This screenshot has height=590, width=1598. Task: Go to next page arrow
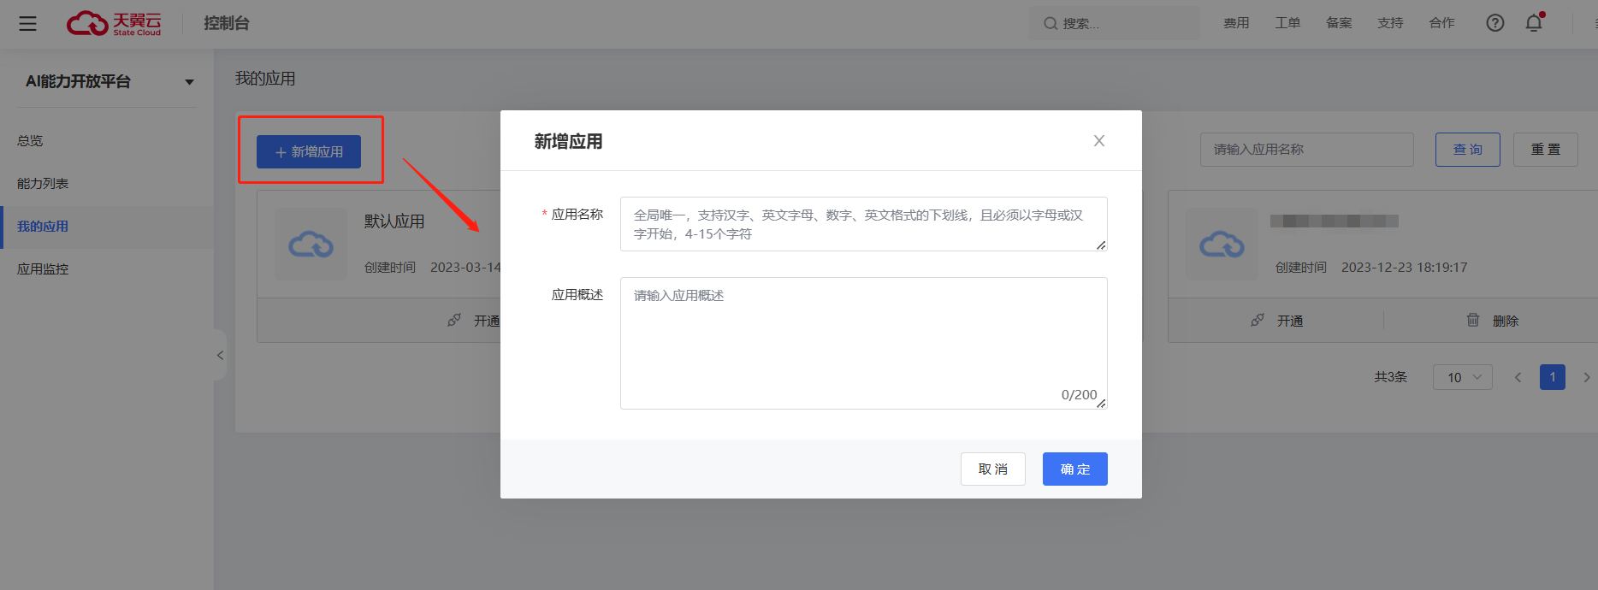[x=1587, y=377]
